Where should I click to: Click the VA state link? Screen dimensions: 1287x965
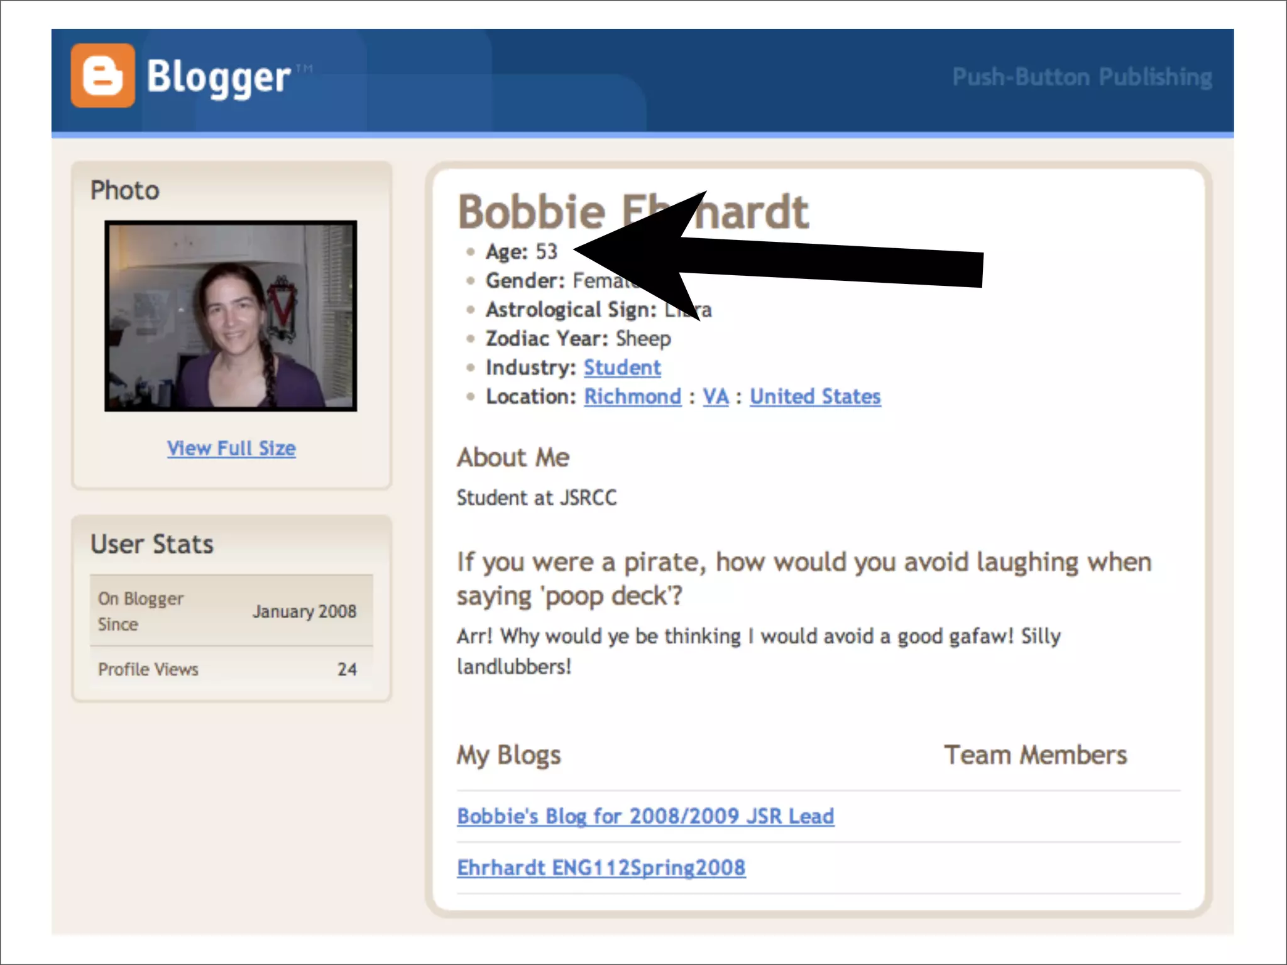715,396
